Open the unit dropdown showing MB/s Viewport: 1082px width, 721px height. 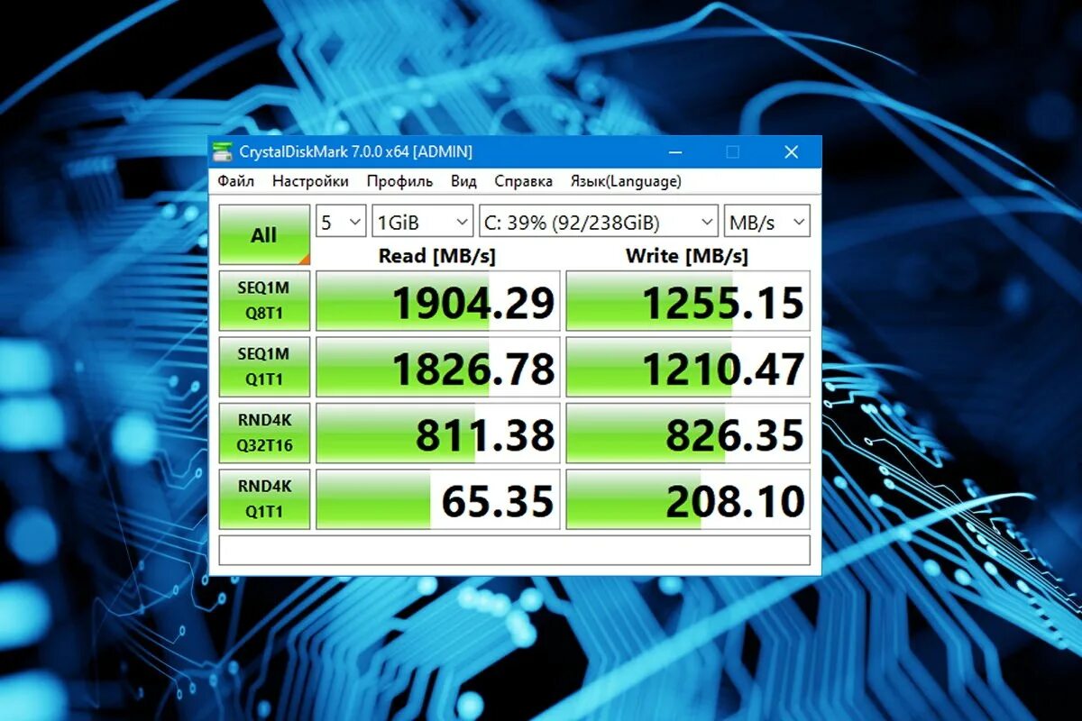click(x=767, y=222)
